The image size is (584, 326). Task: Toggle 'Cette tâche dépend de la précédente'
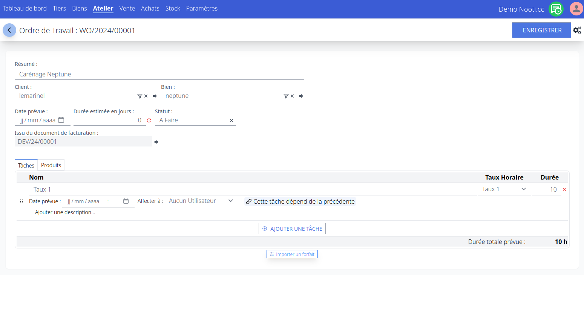(x=300, y=201)
